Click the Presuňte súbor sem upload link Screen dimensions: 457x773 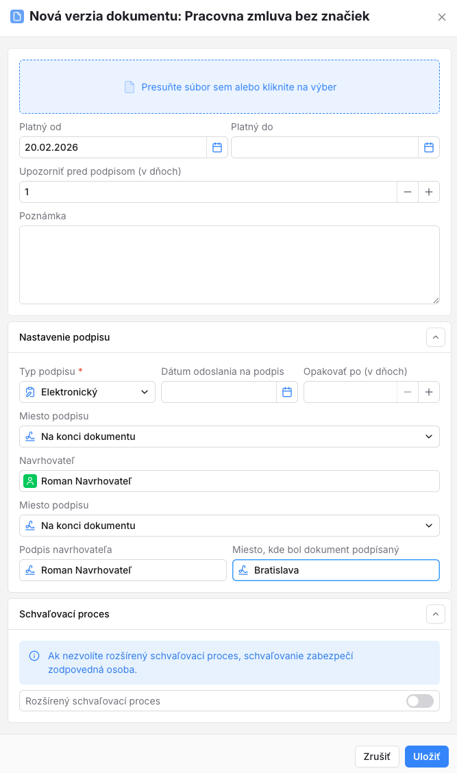coord(238,87)
